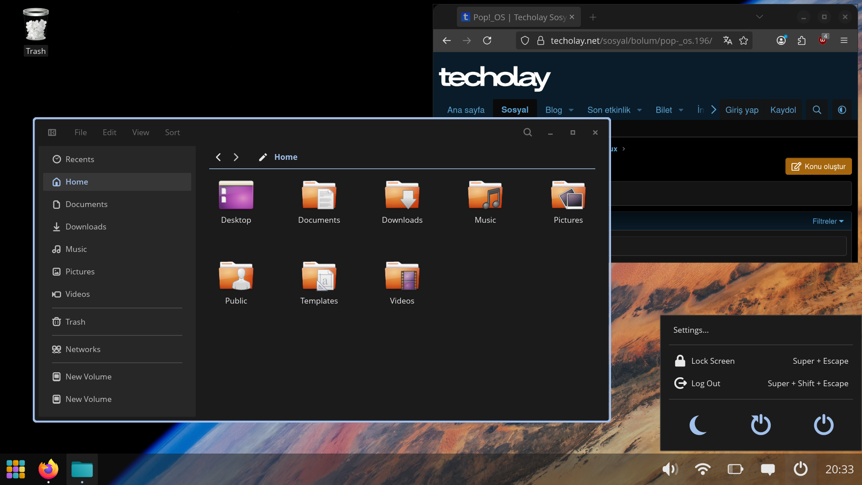Screen dimensions: 862x485
Task: Open the volume panel applet
Action: (x=670, y=469)
